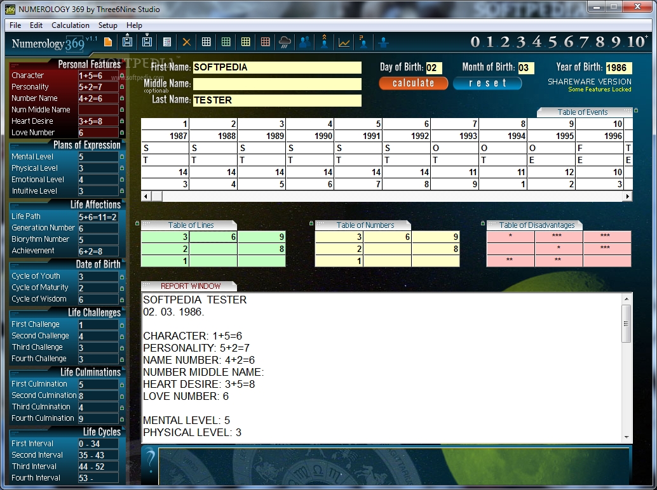Viewport: 657px width, 490px height.
Task: Click the Day of Birth field
Action: tap(434, 68)
